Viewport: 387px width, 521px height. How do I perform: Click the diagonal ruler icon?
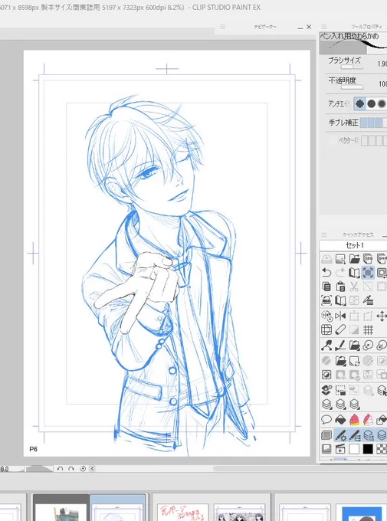click(340, 330)
